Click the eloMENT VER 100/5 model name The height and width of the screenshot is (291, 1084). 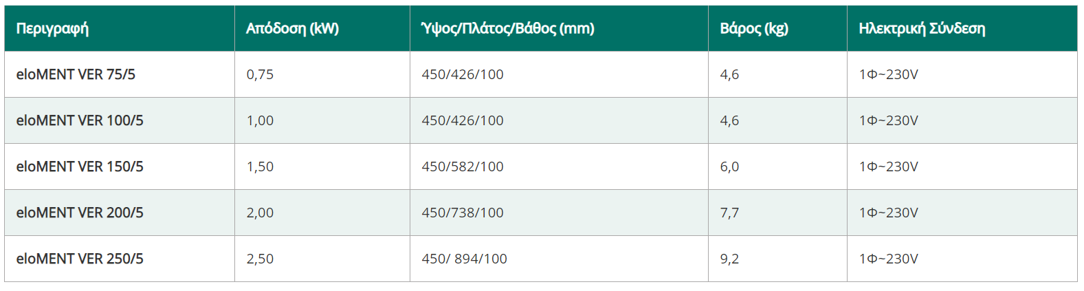coord(80,120)
